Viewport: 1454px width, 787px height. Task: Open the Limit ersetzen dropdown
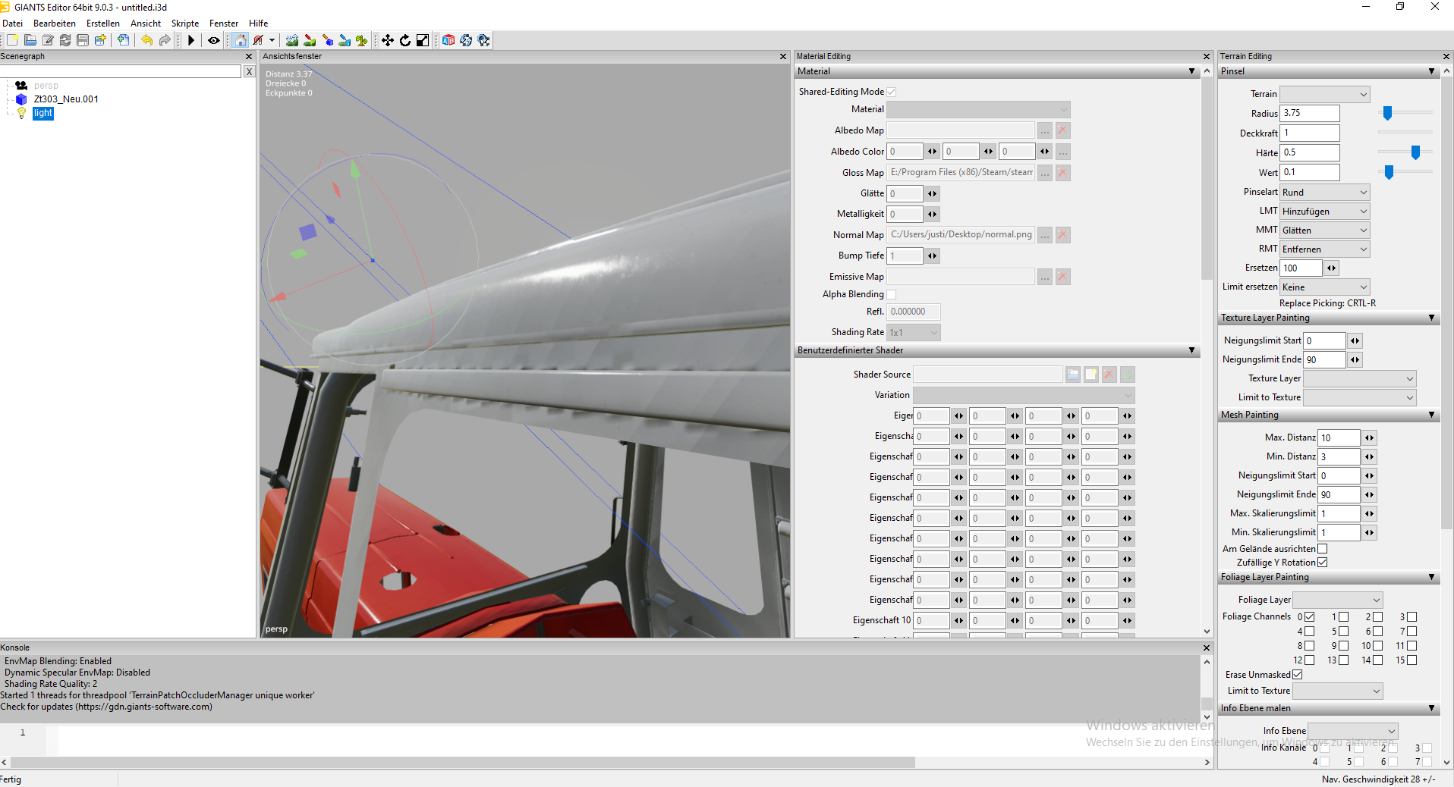(1324, 287)
